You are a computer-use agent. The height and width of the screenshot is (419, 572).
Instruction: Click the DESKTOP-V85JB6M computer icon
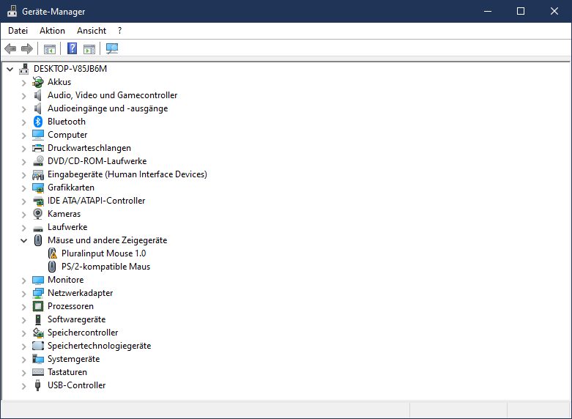point(23,69)
